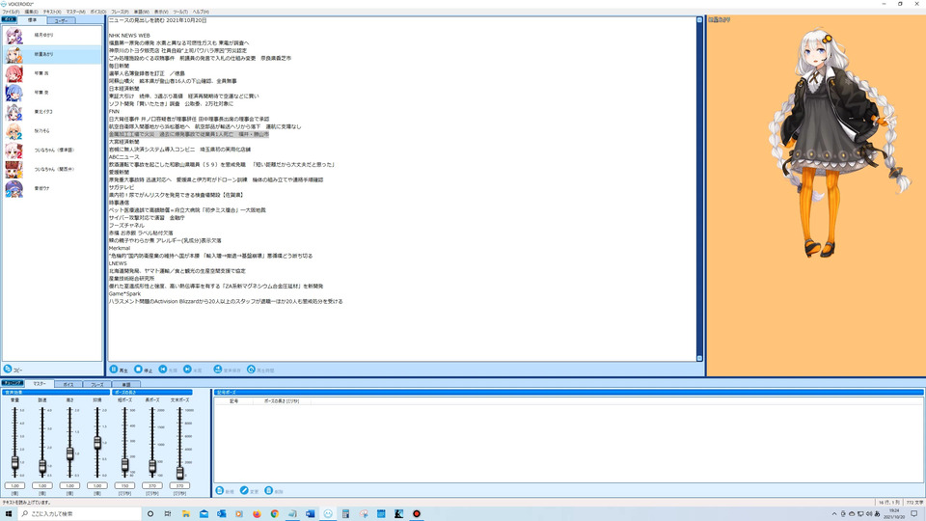Open the 編集 menu

pyautogui.click(x=31, y=12)
